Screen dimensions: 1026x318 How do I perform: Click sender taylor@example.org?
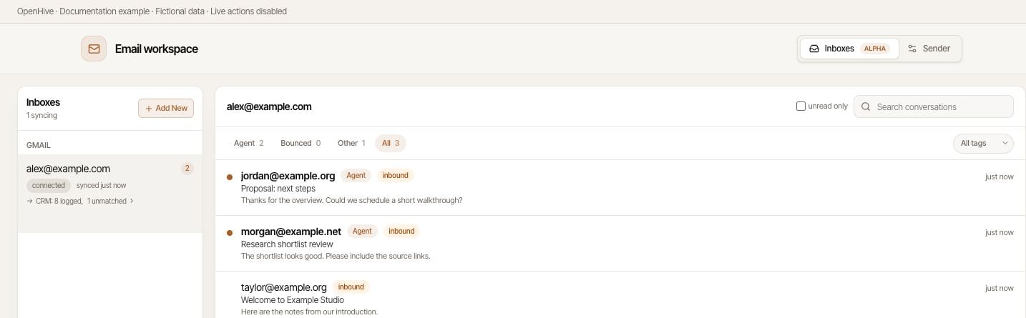[x=284, y=287]
